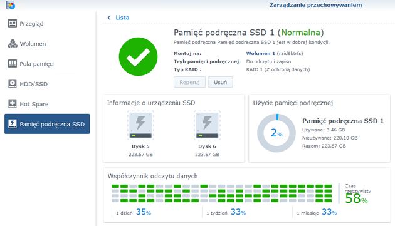Viewport: 395px width, 226px height.
Task: Click the Normalna status text
Action: click(300, 33)
